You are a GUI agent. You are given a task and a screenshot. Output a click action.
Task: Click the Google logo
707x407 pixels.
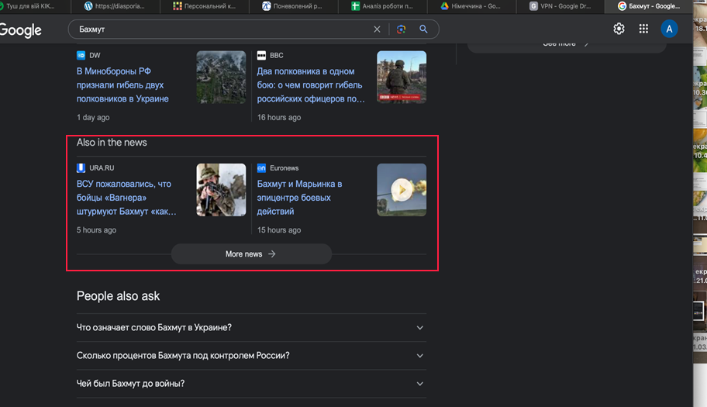[x=21, y=30]
